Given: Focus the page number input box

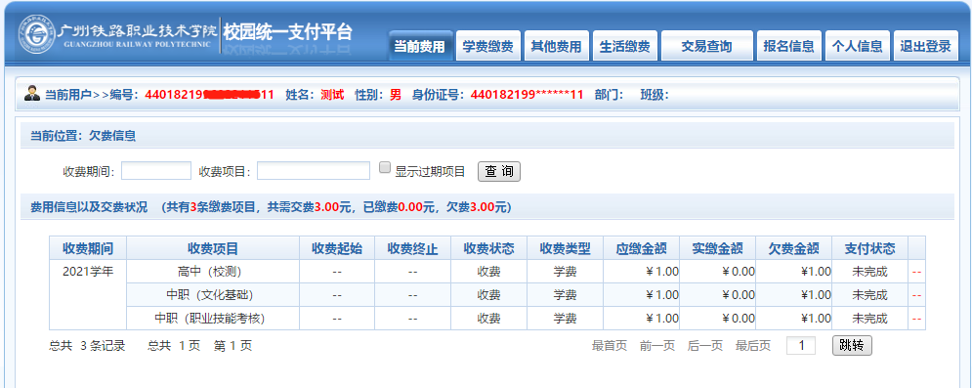Looking at the screenshot, I should [x=801, y=345].
